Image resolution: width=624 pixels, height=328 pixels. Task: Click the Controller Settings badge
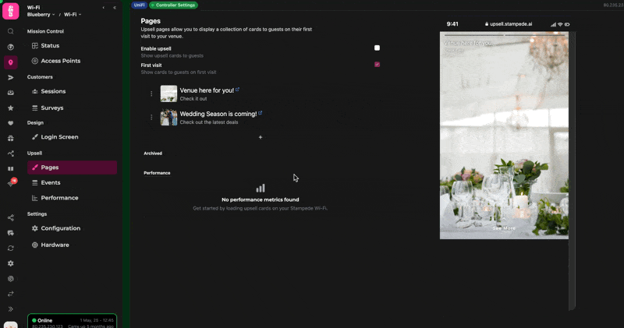point(173,5)
